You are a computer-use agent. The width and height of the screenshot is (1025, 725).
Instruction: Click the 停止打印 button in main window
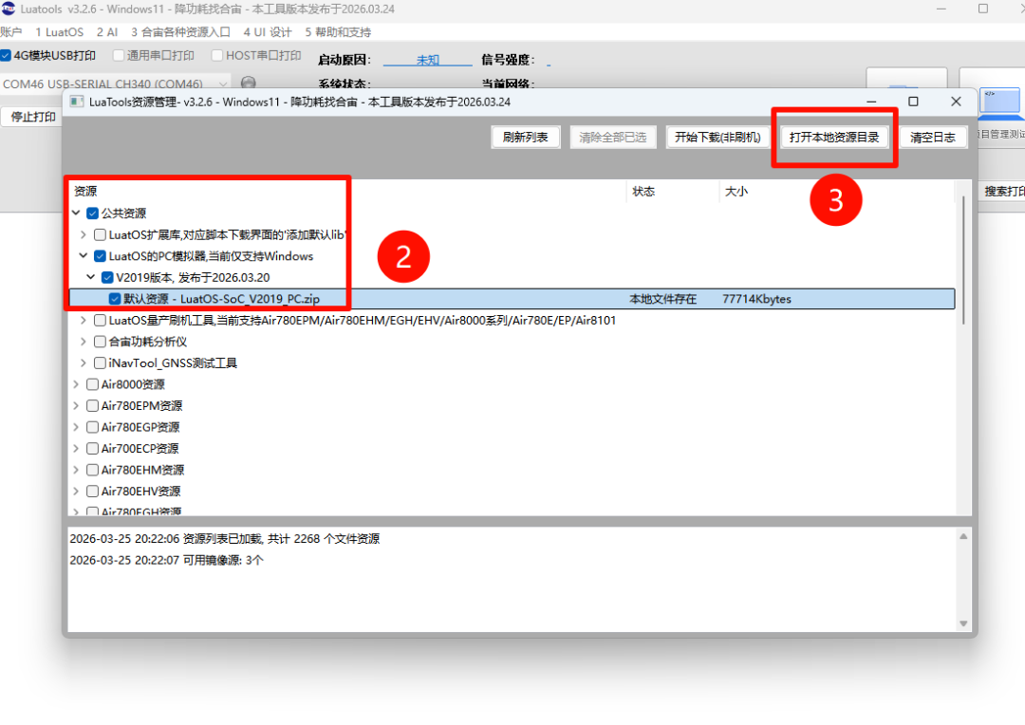pyautogui.click(x=32, y=117)
